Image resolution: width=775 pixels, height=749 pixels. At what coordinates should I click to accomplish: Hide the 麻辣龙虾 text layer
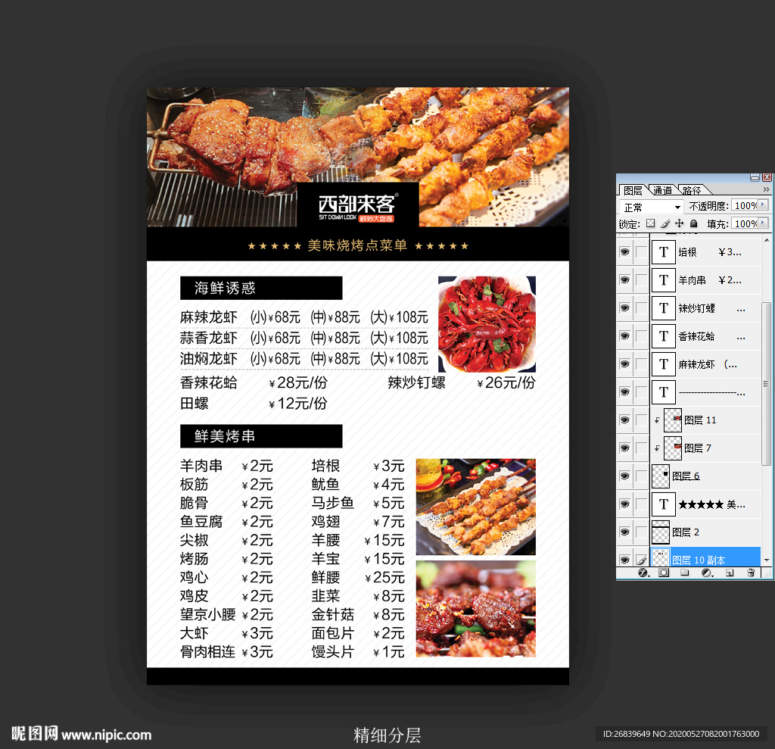[x=624, y=364]
